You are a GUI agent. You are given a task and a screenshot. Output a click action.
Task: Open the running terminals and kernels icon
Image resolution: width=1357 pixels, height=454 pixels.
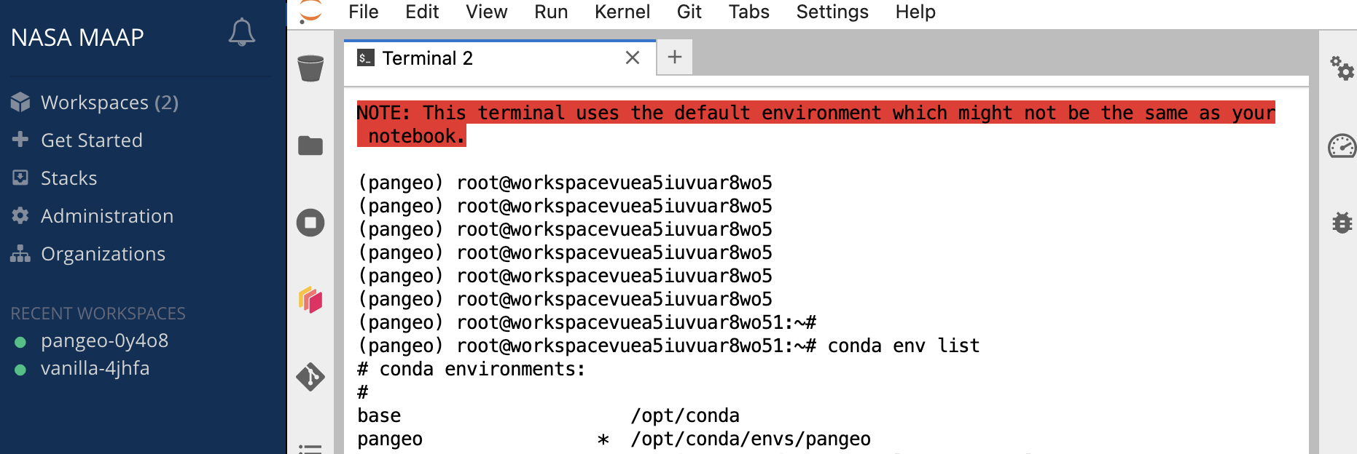tap(310, 223)
